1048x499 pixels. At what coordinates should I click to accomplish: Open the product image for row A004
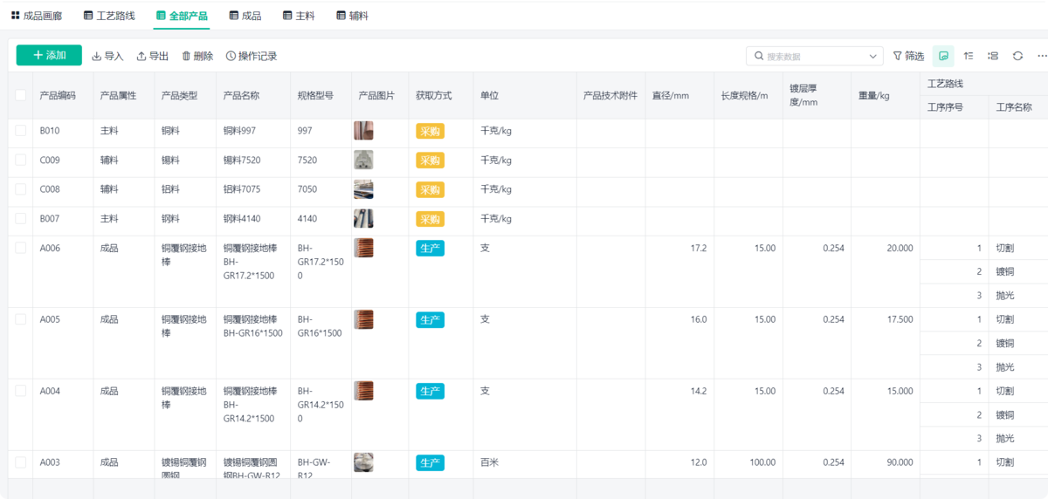click(x=363, y=391)
